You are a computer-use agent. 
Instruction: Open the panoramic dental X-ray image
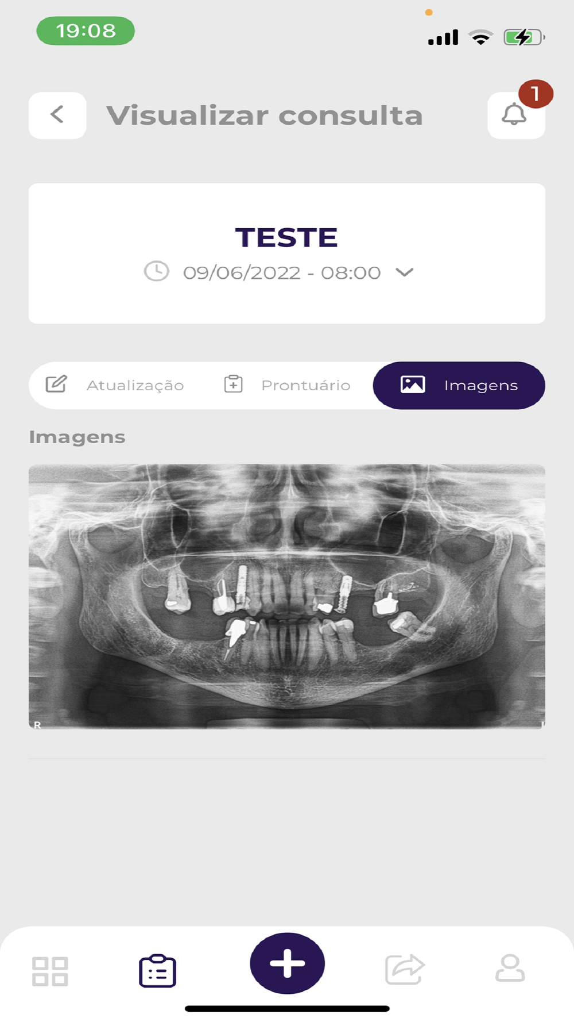pyautogui.click(x=287, y=597)
